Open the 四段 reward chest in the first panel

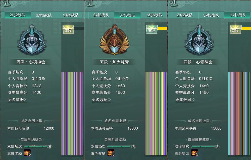tap(68, 30)
